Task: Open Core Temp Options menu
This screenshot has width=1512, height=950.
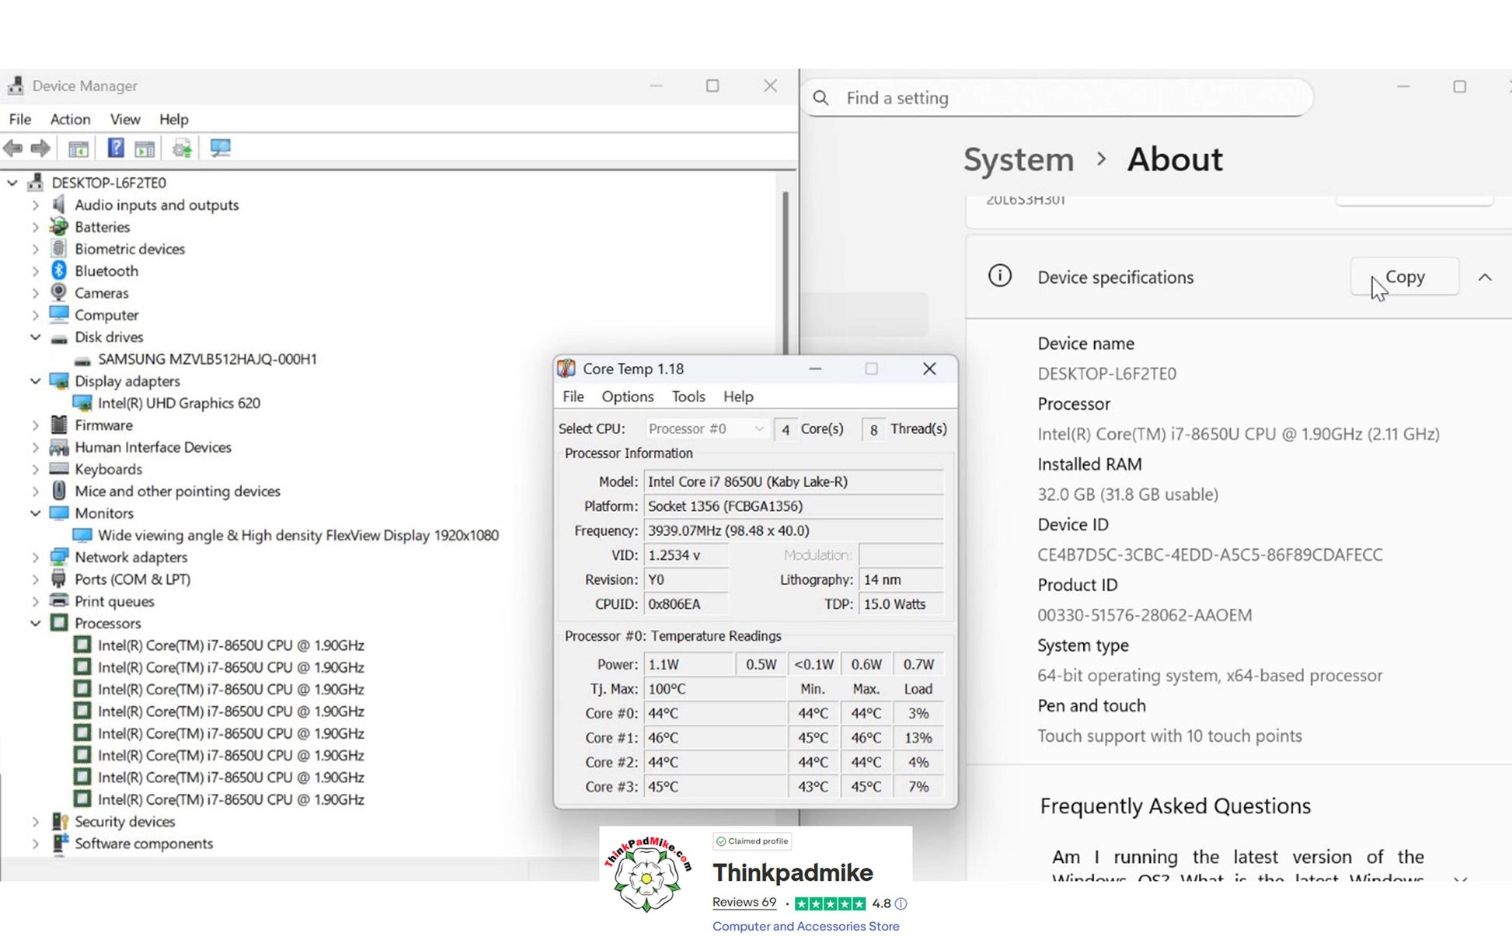Action: click(x=627, y=396)
